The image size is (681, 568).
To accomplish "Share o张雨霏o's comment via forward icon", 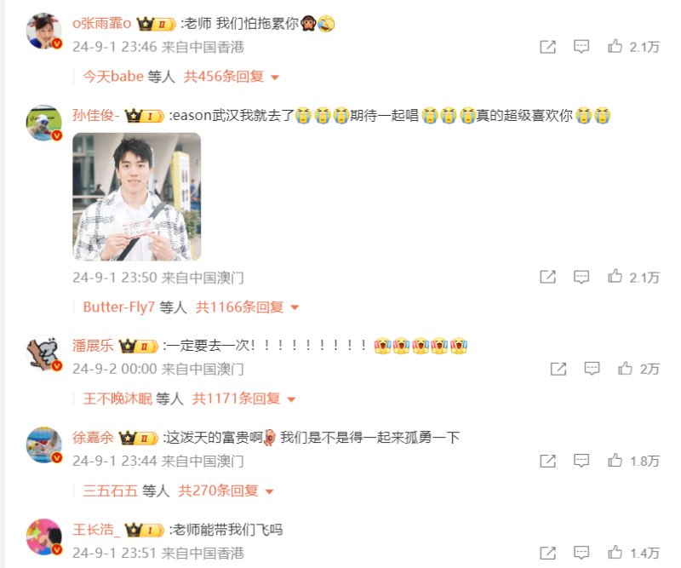I will [547, 47].
